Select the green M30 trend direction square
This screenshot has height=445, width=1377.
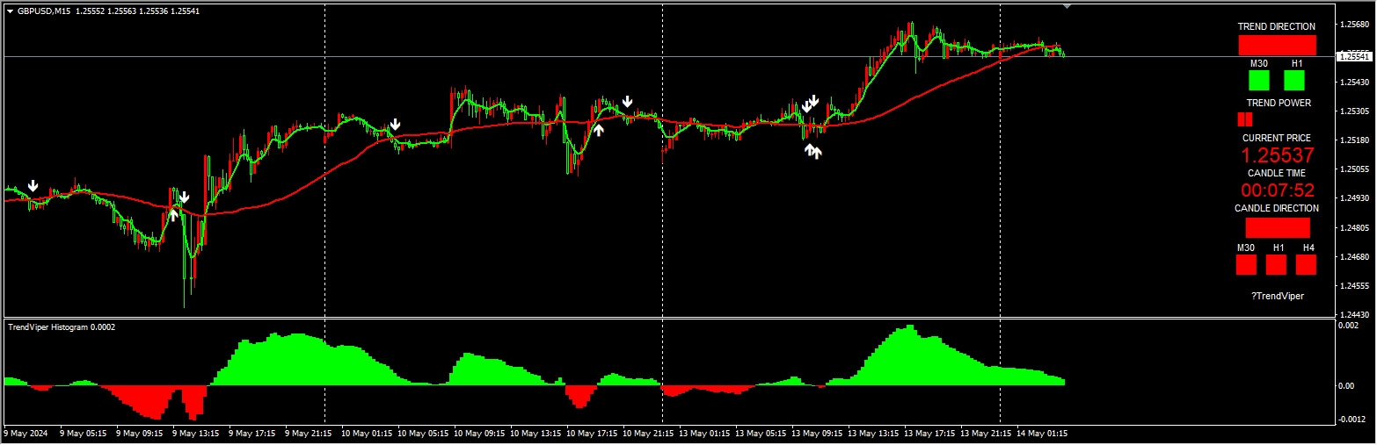1259,81
